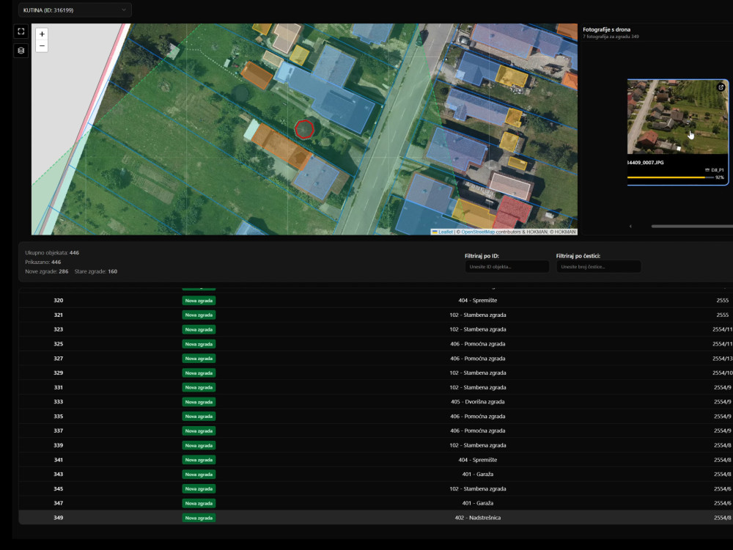Screen dimensions: 733x550
Task: Toggle fullscreen map view icon
Action: (21, 32)
